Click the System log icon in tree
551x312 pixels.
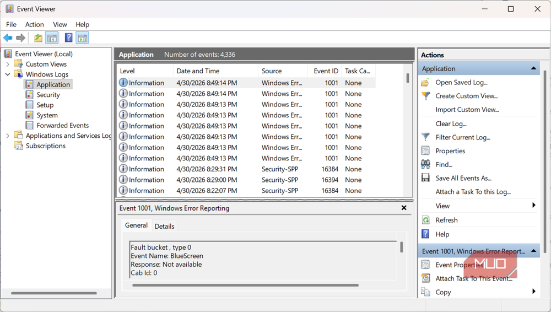point(30,115)
